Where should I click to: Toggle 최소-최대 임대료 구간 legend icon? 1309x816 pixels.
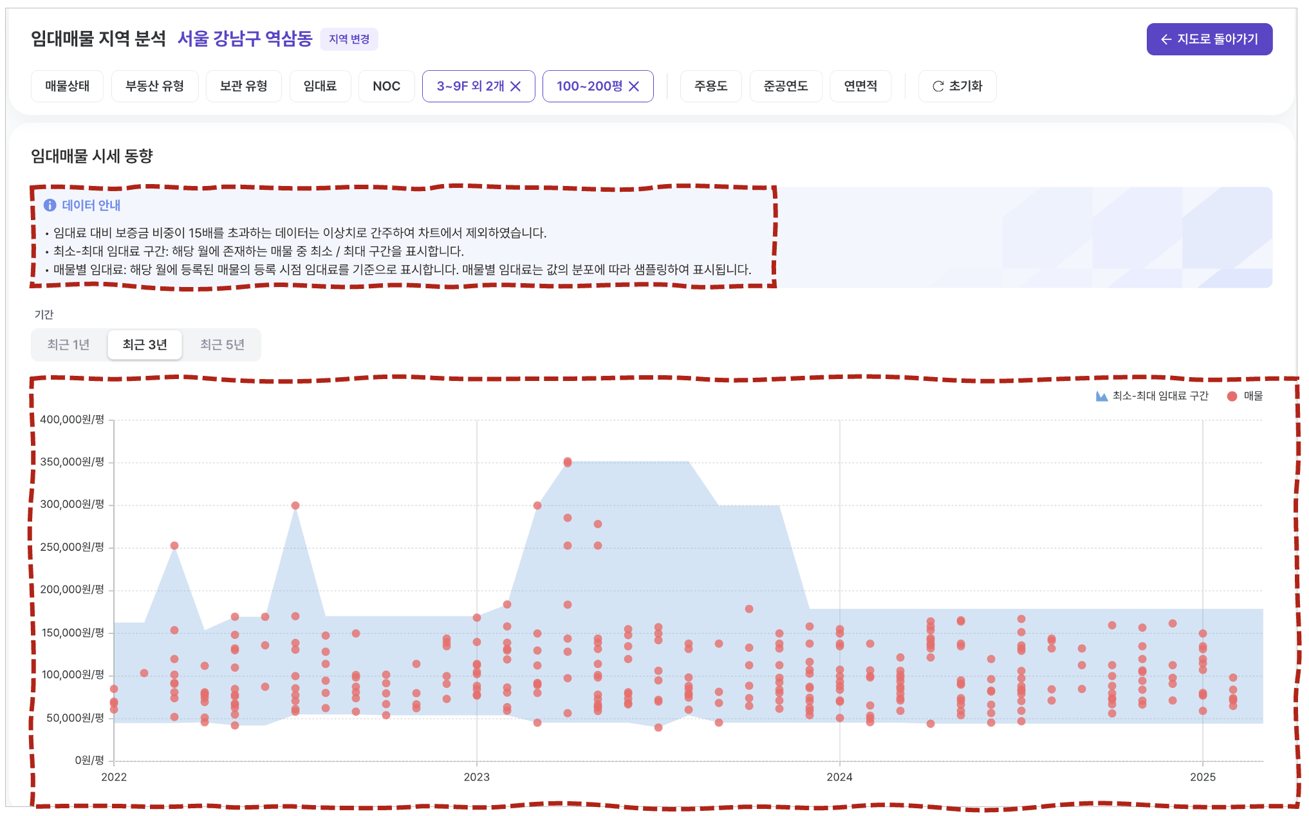coord(1102,396)
